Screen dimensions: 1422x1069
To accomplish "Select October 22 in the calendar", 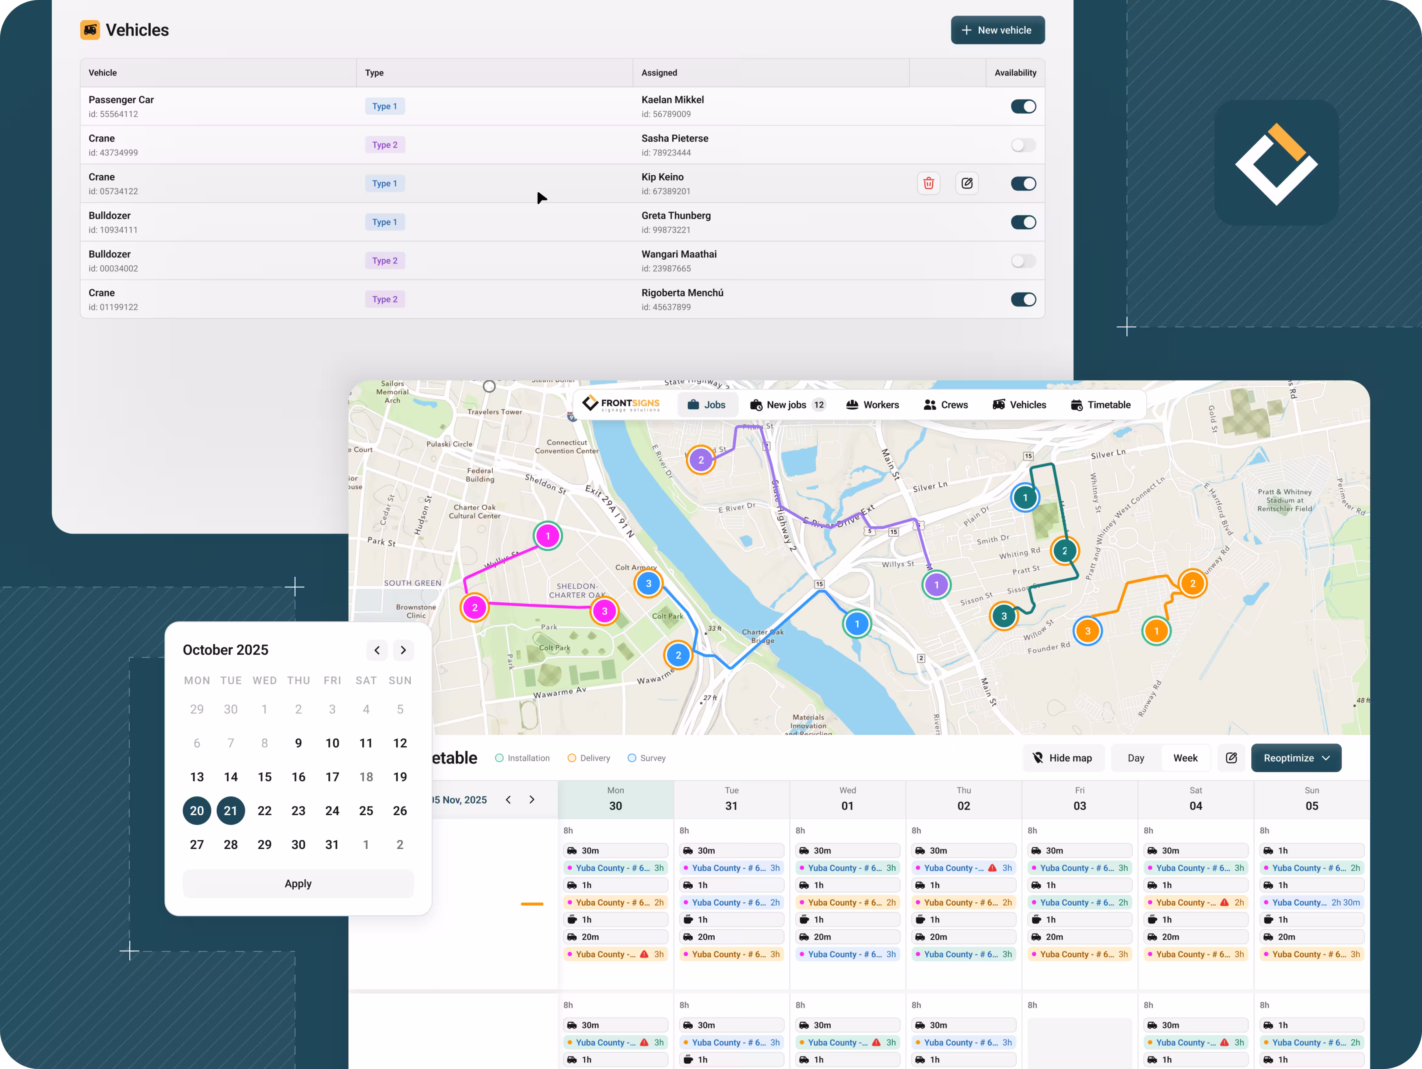I will (x=264, y=811).
